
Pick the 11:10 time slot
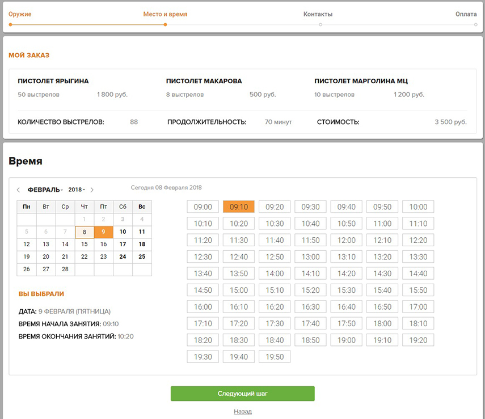[418, 224]
